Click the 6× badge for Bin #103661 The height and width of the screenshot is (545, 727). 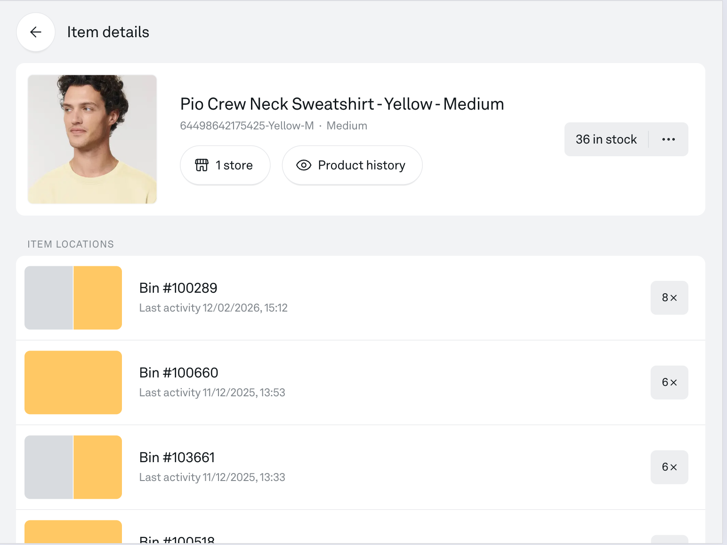tap(669, 467)
